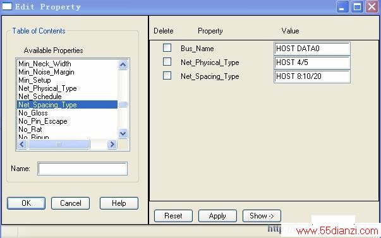Select Net_Physical_Type in Available Properties list

68,88
